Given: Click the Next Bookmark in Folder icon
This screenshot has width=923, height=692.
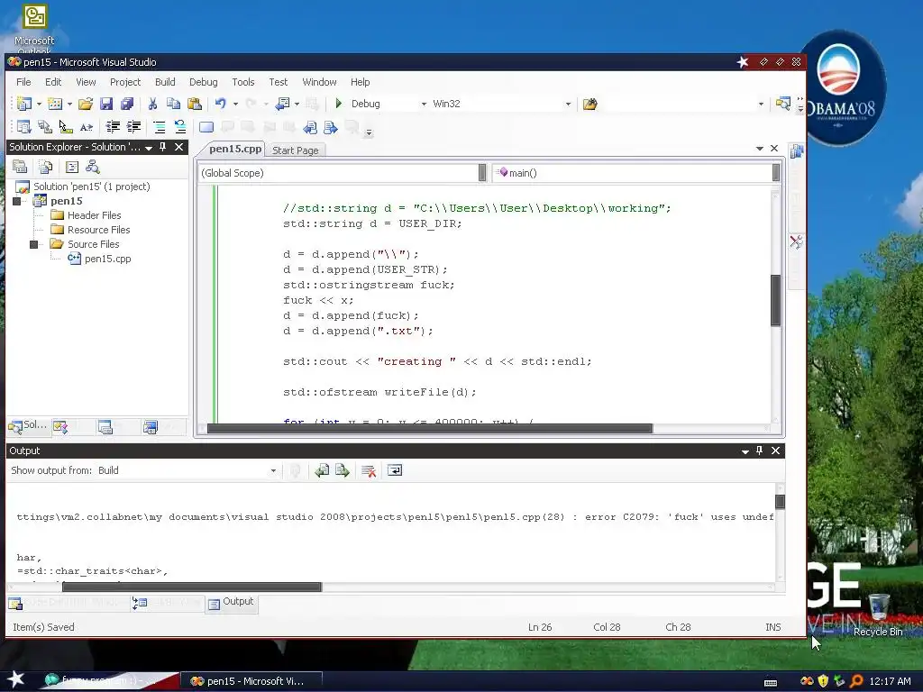Looking at the screenshot, I should [331, 127].
